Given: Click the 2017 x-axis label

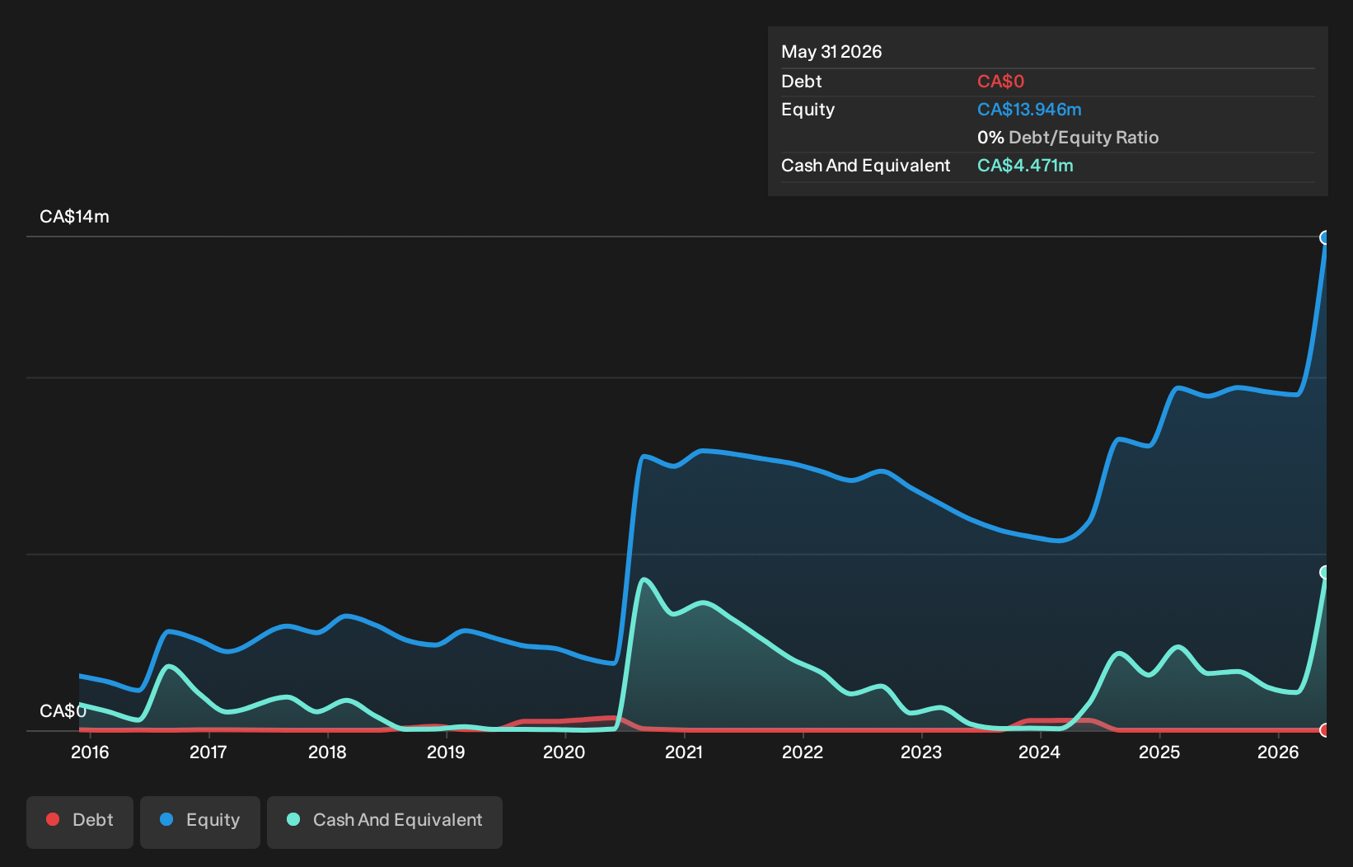Looking at the screenshot, I should click(x=208, y=752).
